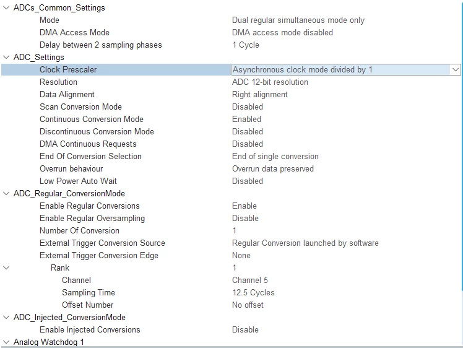Select the Resolution parameter row

click(x=231, y=82)
